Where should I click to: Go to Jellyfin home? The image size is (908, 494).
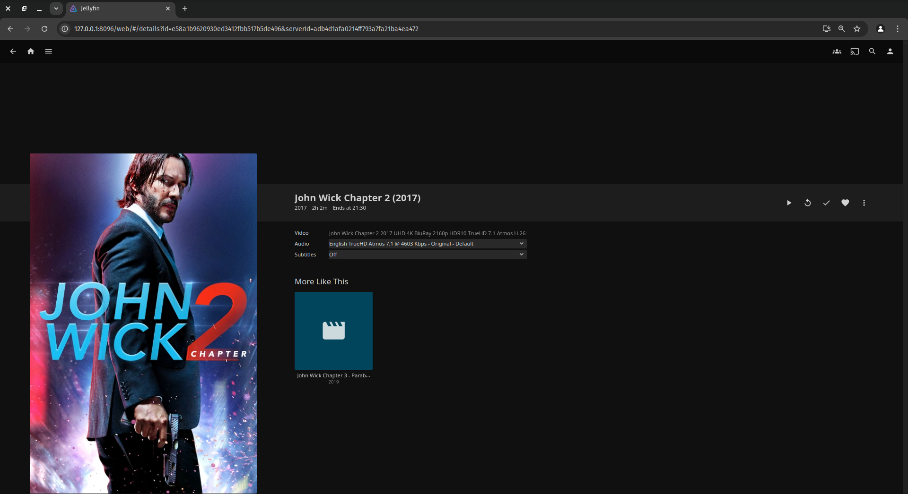pos(31,51)
